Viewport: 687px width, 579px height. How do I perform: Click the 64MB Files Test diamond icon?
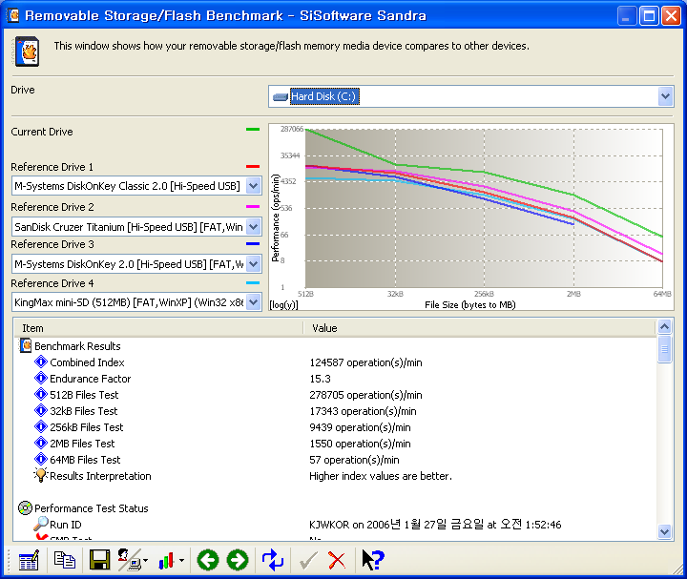[x=41, y=459]
